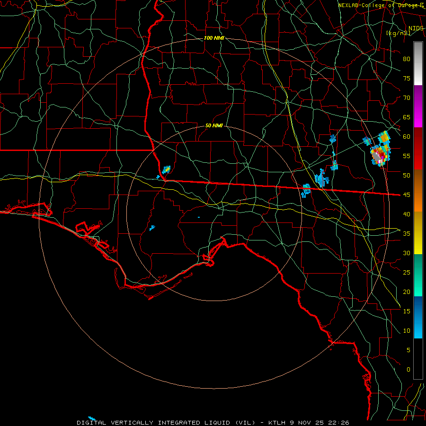Click the "20" value on the color scale
Viewport: 426px width, 426px height.
407,292
